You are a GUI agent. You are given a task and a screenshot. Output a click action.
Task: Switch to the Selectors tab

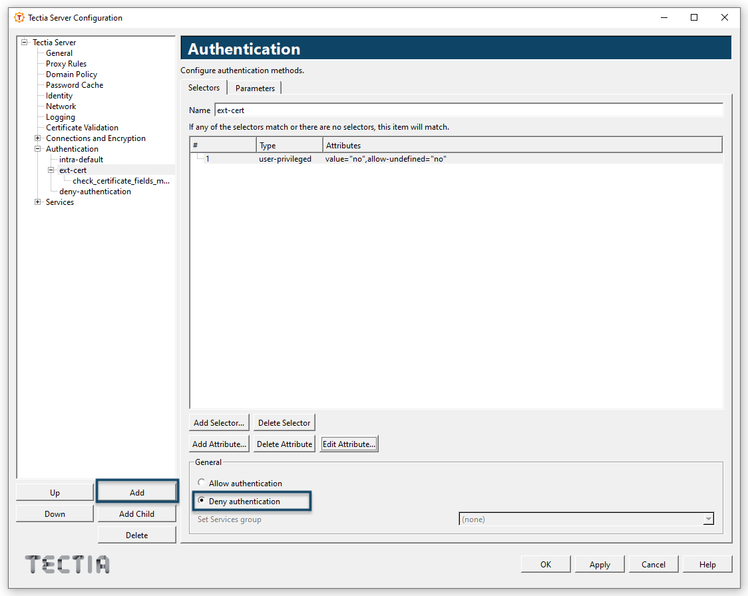click(x=204, y=88)
